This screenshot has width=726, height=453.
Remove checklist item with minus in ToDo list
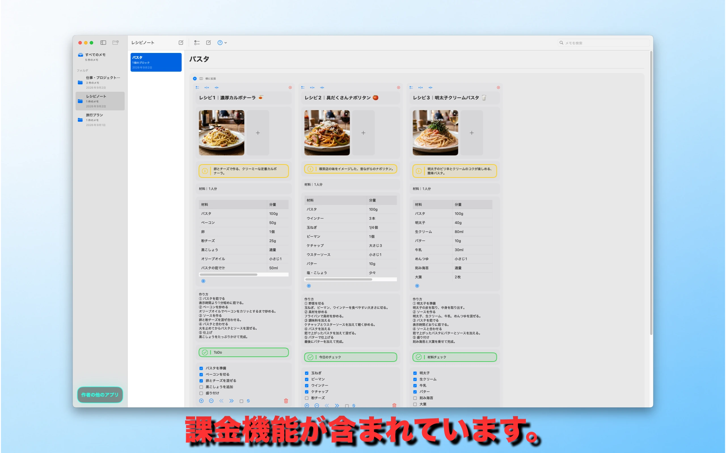click(x=211, y=401)
